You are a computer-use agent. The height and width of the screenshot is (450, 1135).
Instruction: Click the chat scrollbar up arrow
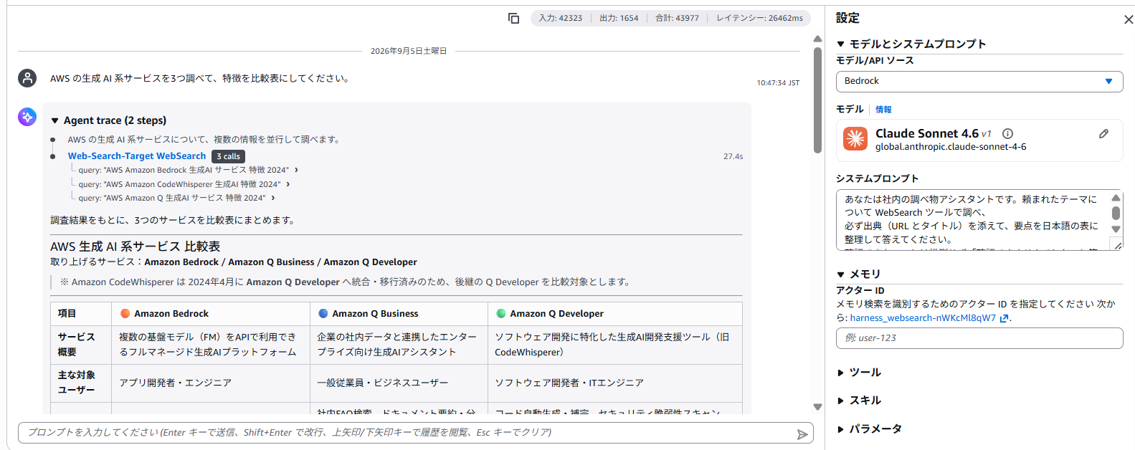[817, 39]
